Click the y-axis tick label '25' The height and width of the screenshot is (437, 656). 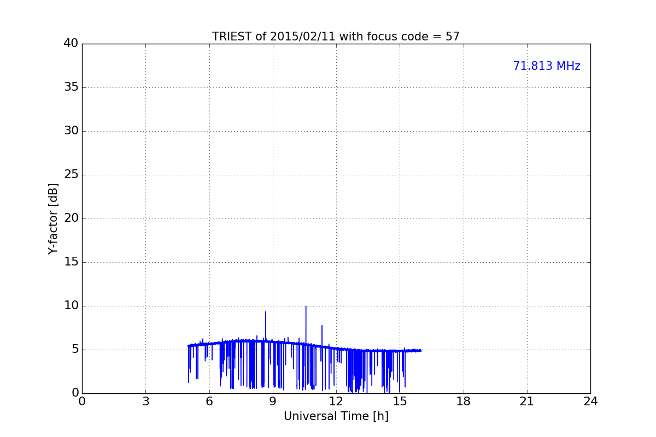click(71, 175)
